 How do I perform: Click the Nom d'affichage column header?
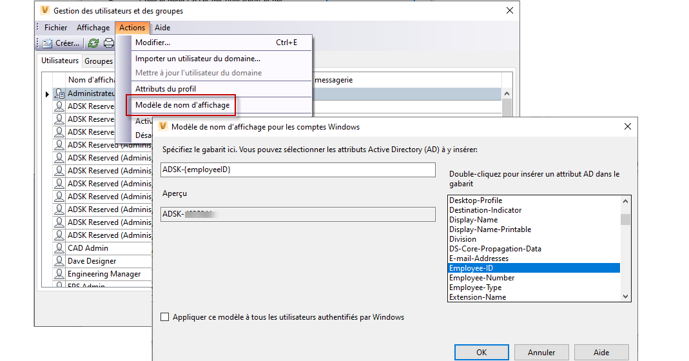point(92,80)
